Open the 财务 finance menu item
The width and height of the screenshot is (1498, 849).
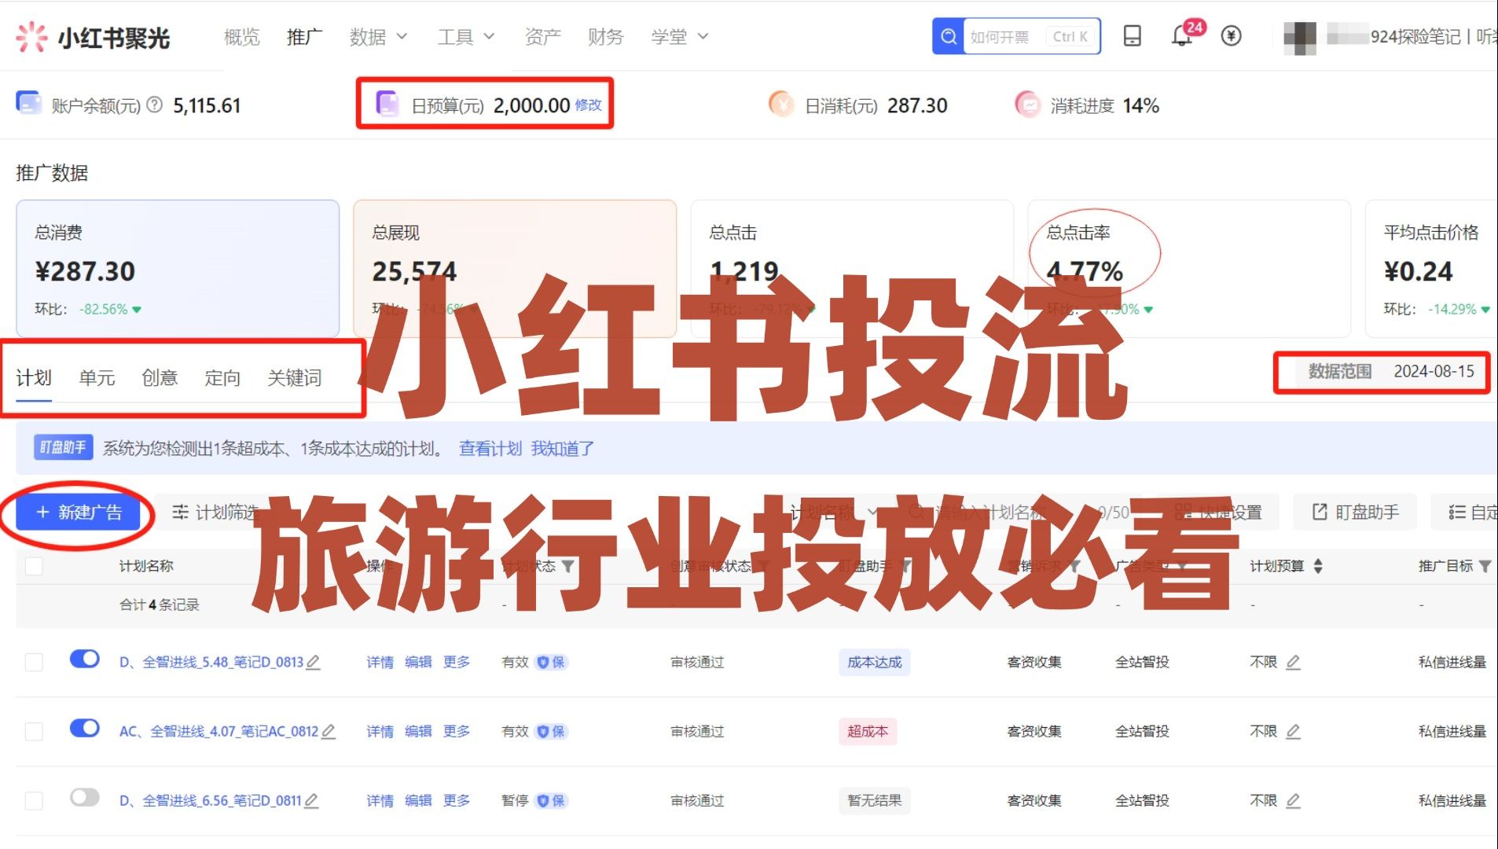tap(605, 37)
